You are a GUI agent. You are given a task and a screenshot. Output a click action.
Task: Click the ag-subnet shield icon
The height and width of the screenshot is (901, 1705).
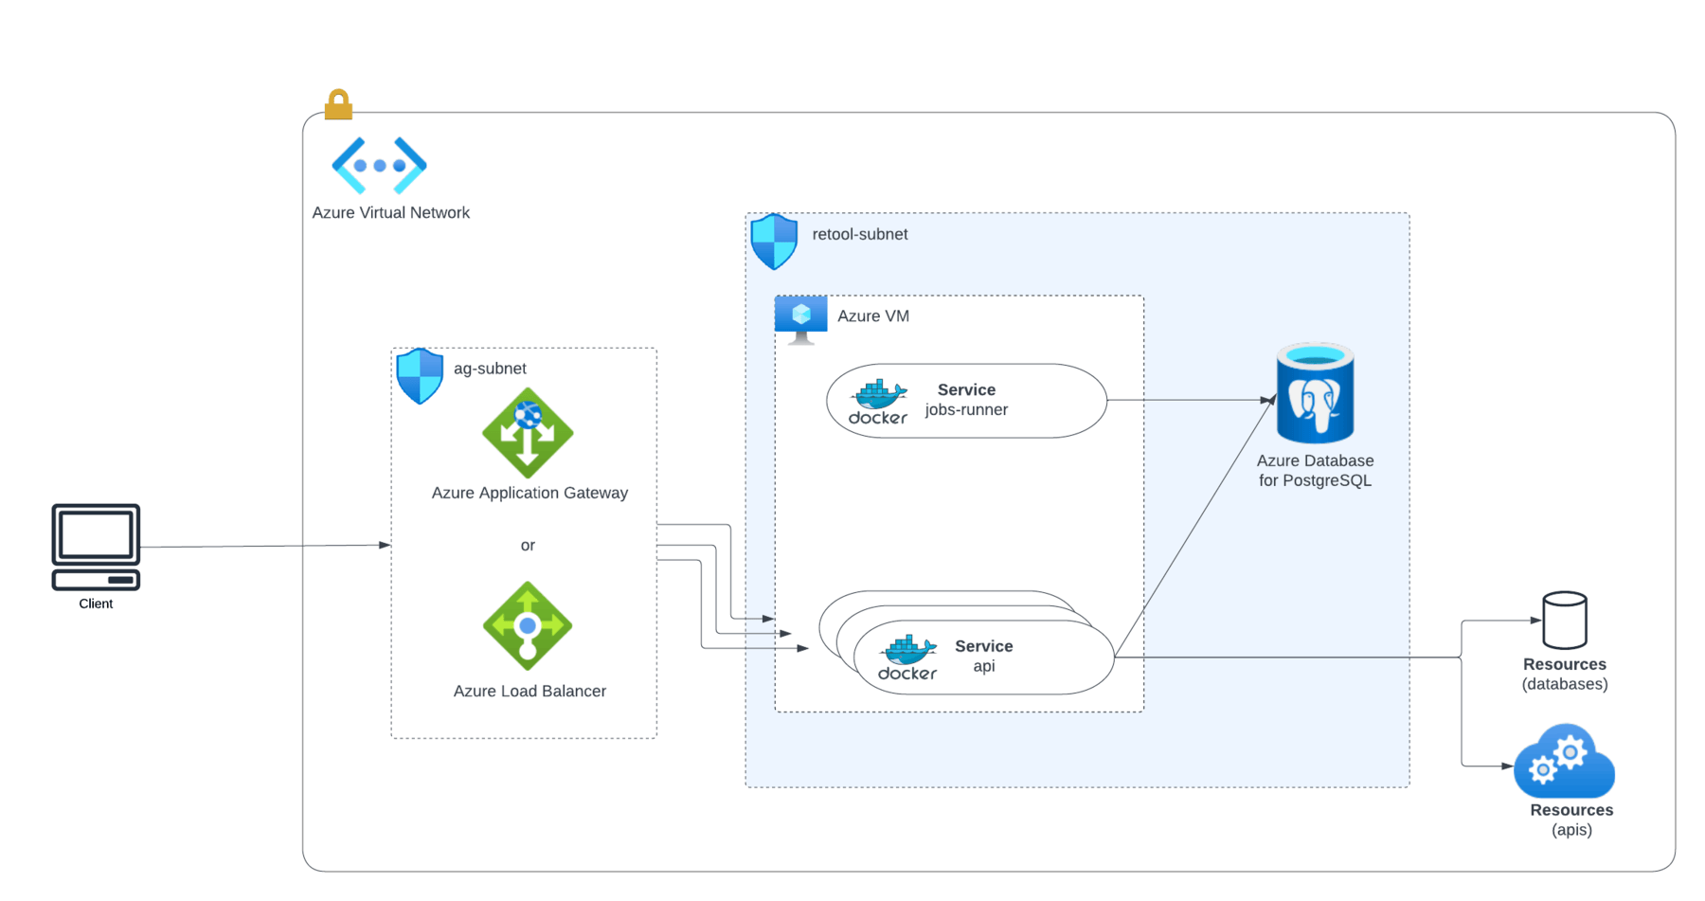420,376
